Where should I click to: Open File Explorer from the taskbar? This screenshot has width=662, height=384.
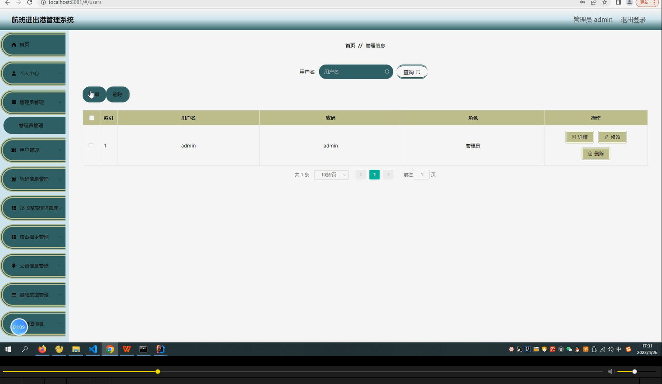(x=76, y=349)
